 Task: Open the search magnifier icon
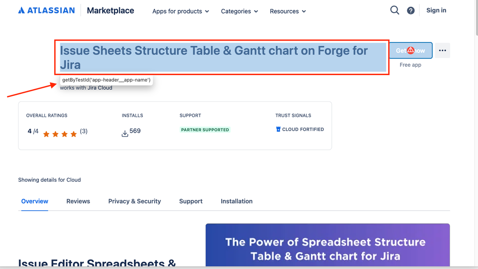[394, 10]
